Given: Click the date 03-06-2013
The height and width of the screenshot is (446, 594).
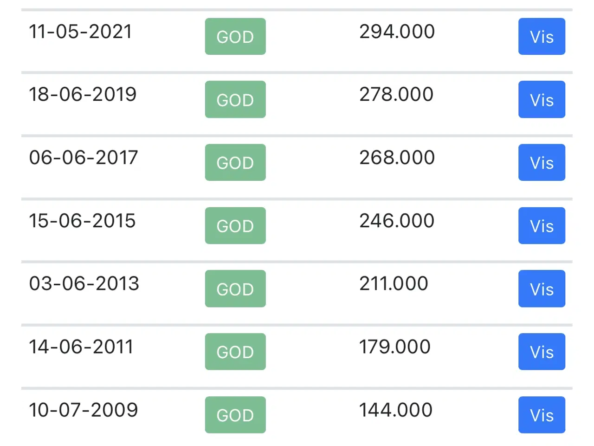Looking at the screenshot, I should [x=84, y=283].
